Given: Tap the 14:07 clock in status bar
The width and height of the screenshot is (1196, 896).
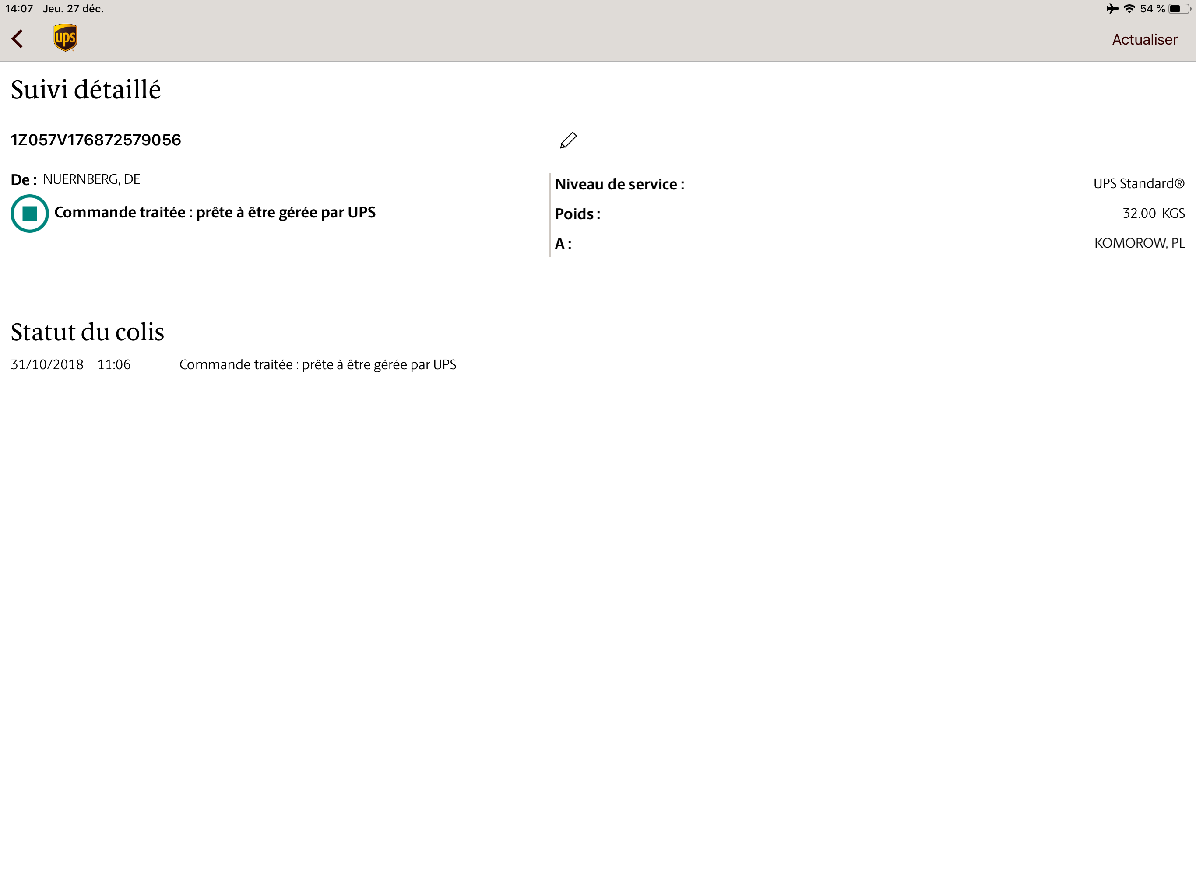Looking at the screenshot, I should pos(19,9).
